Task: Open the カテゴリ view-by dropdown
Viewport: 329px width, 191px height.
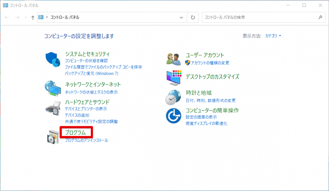Action: [x=273, y=36]
